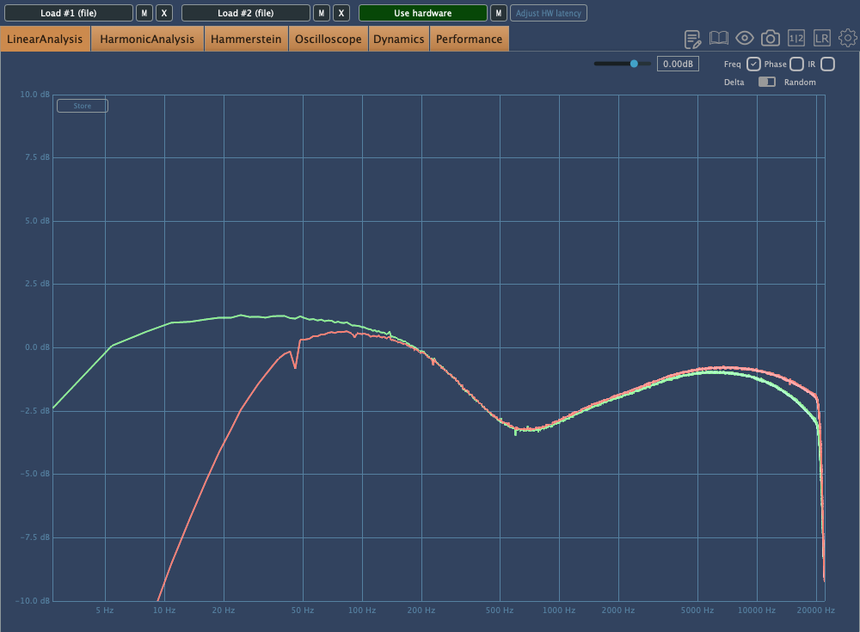Switch to the HarmonicAnalysis tab
Screen dimensions: 860x632
pyautogui.click(x=147, y=40)
